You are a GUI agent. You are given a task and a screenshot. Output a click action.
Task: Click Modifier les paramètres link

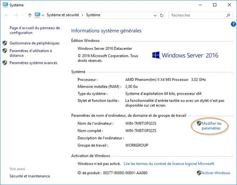(211, 126)
